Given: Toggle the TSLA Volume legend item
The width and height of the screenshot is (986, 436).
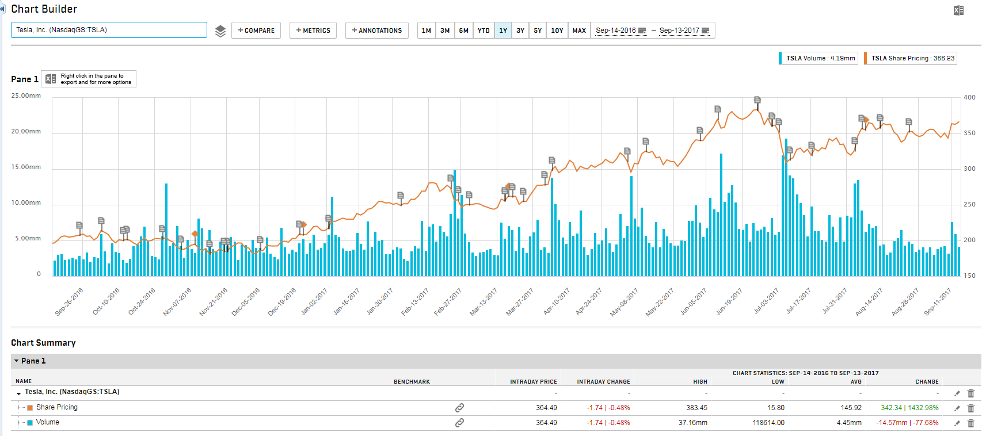Looking at the screenshot, I should [x=819, y=58].
